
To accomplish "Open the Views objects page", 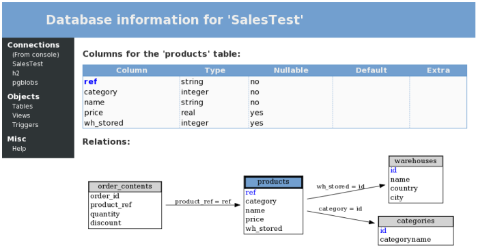I will 21,115.
